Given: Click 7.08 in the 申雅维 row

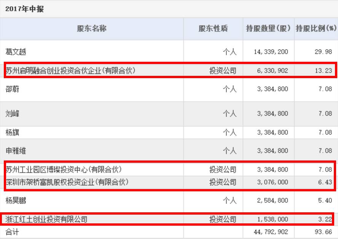Looking at the screenshot, I should pos(325,151).
